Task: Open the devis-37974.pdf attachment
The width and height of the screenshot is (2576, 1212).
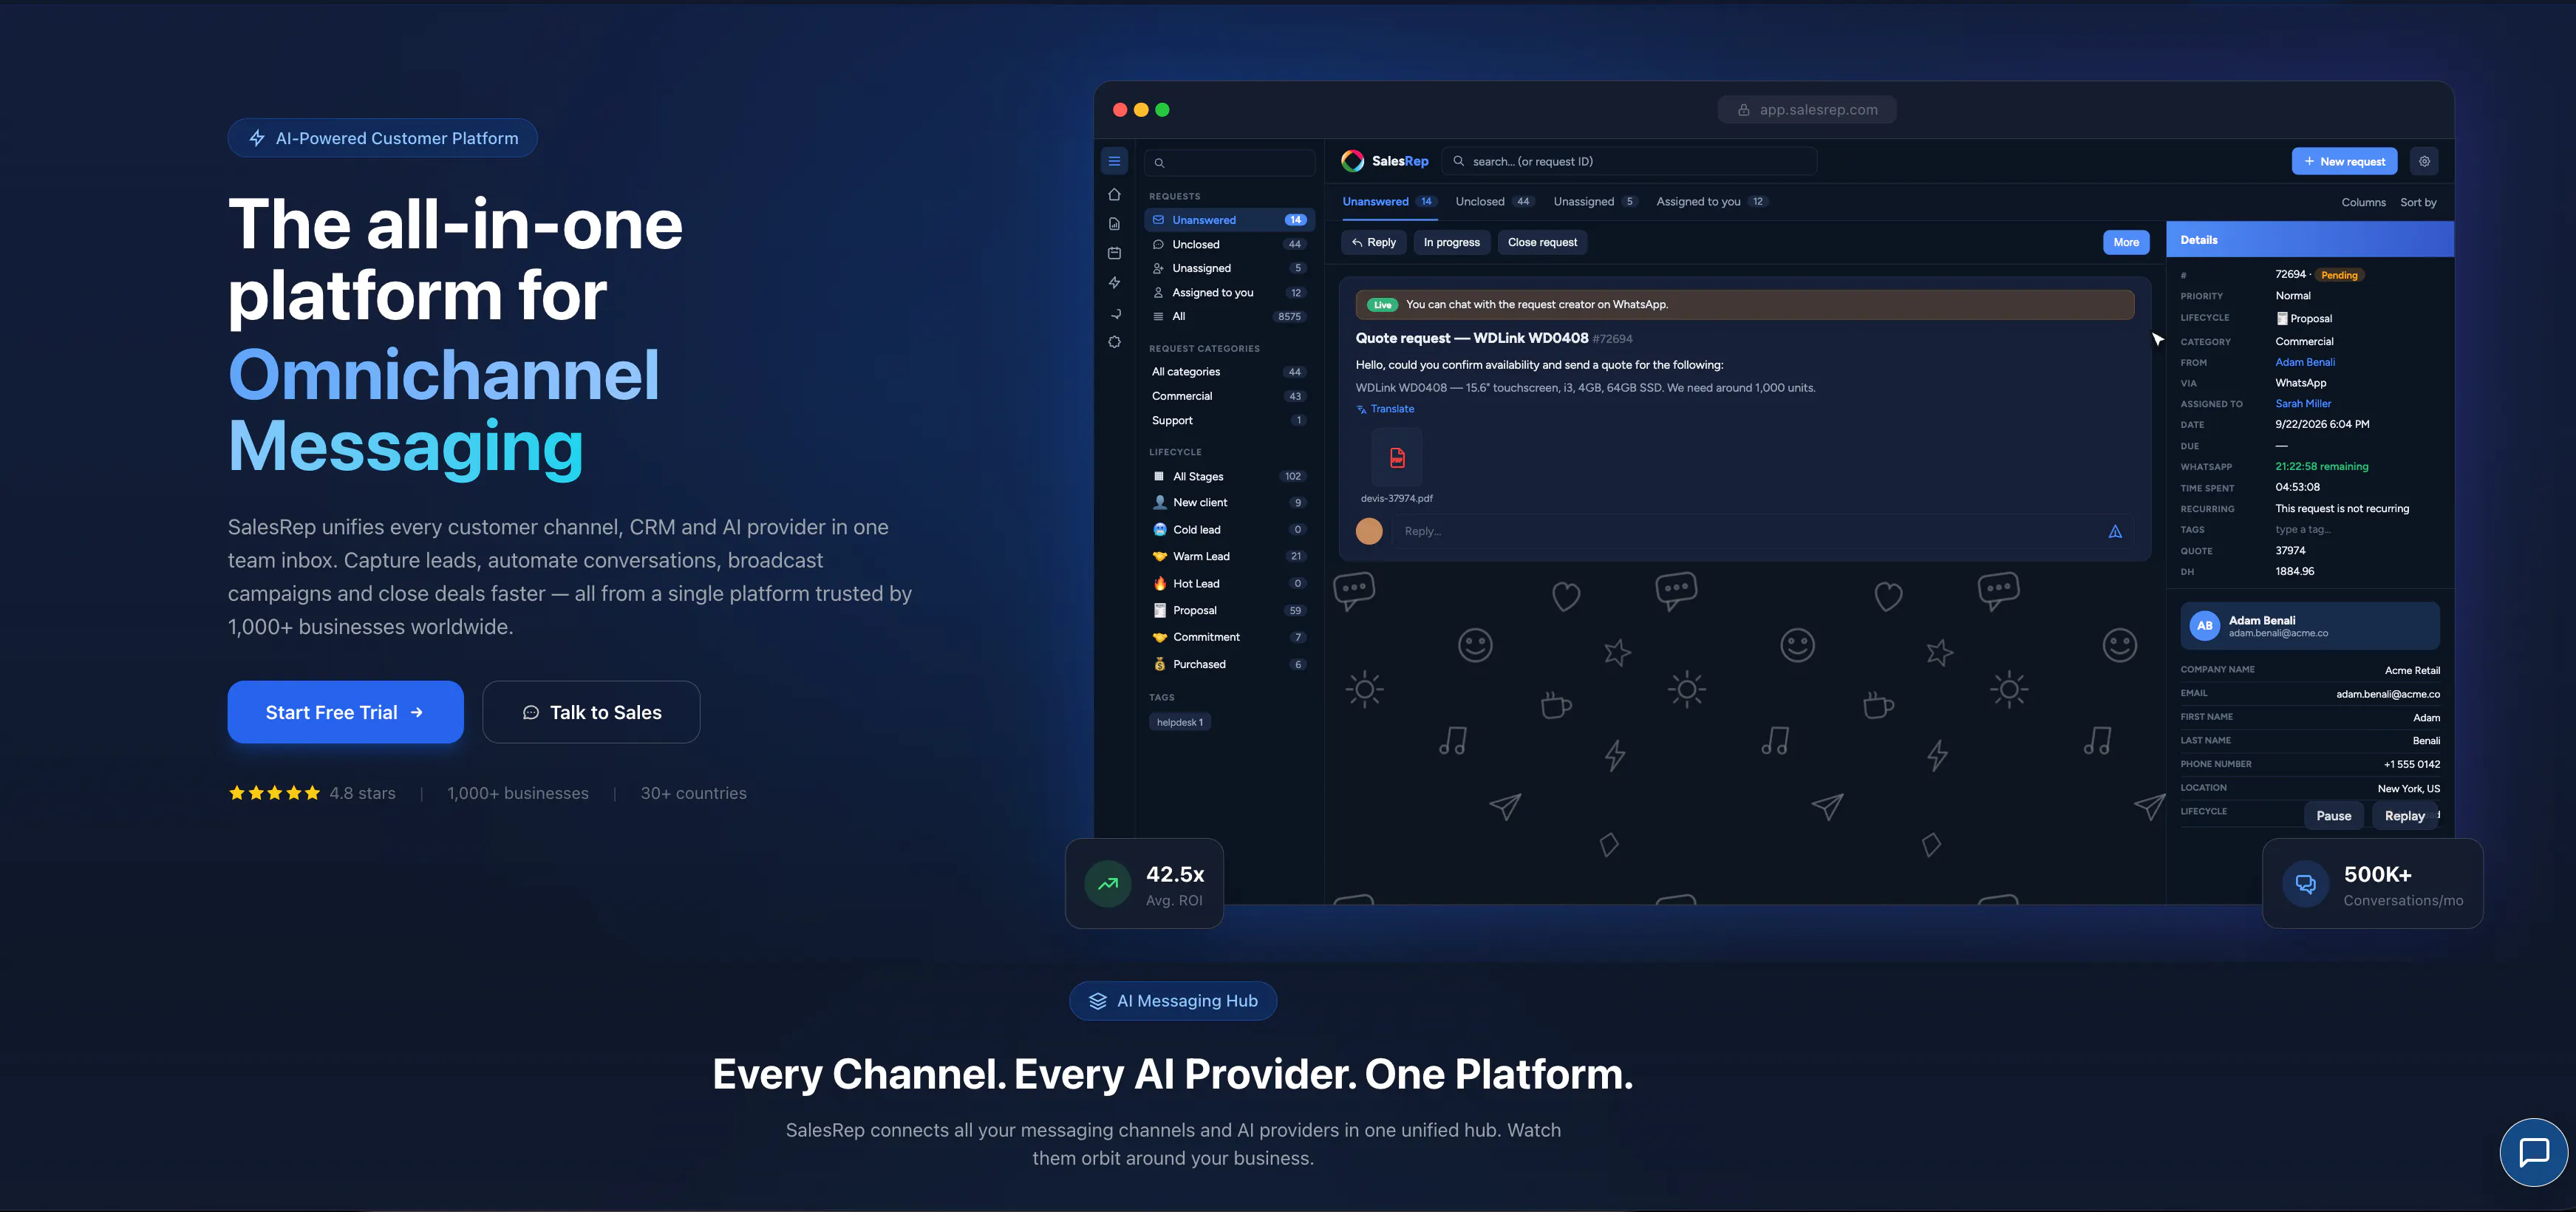Action: pyautogui.click(x=1397, y=466)
